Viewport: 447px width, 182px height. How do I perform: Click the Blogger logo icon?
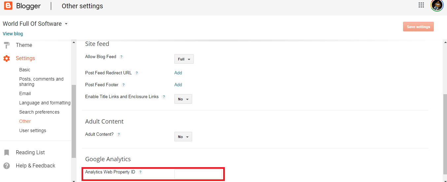click(x=8, y=6)
